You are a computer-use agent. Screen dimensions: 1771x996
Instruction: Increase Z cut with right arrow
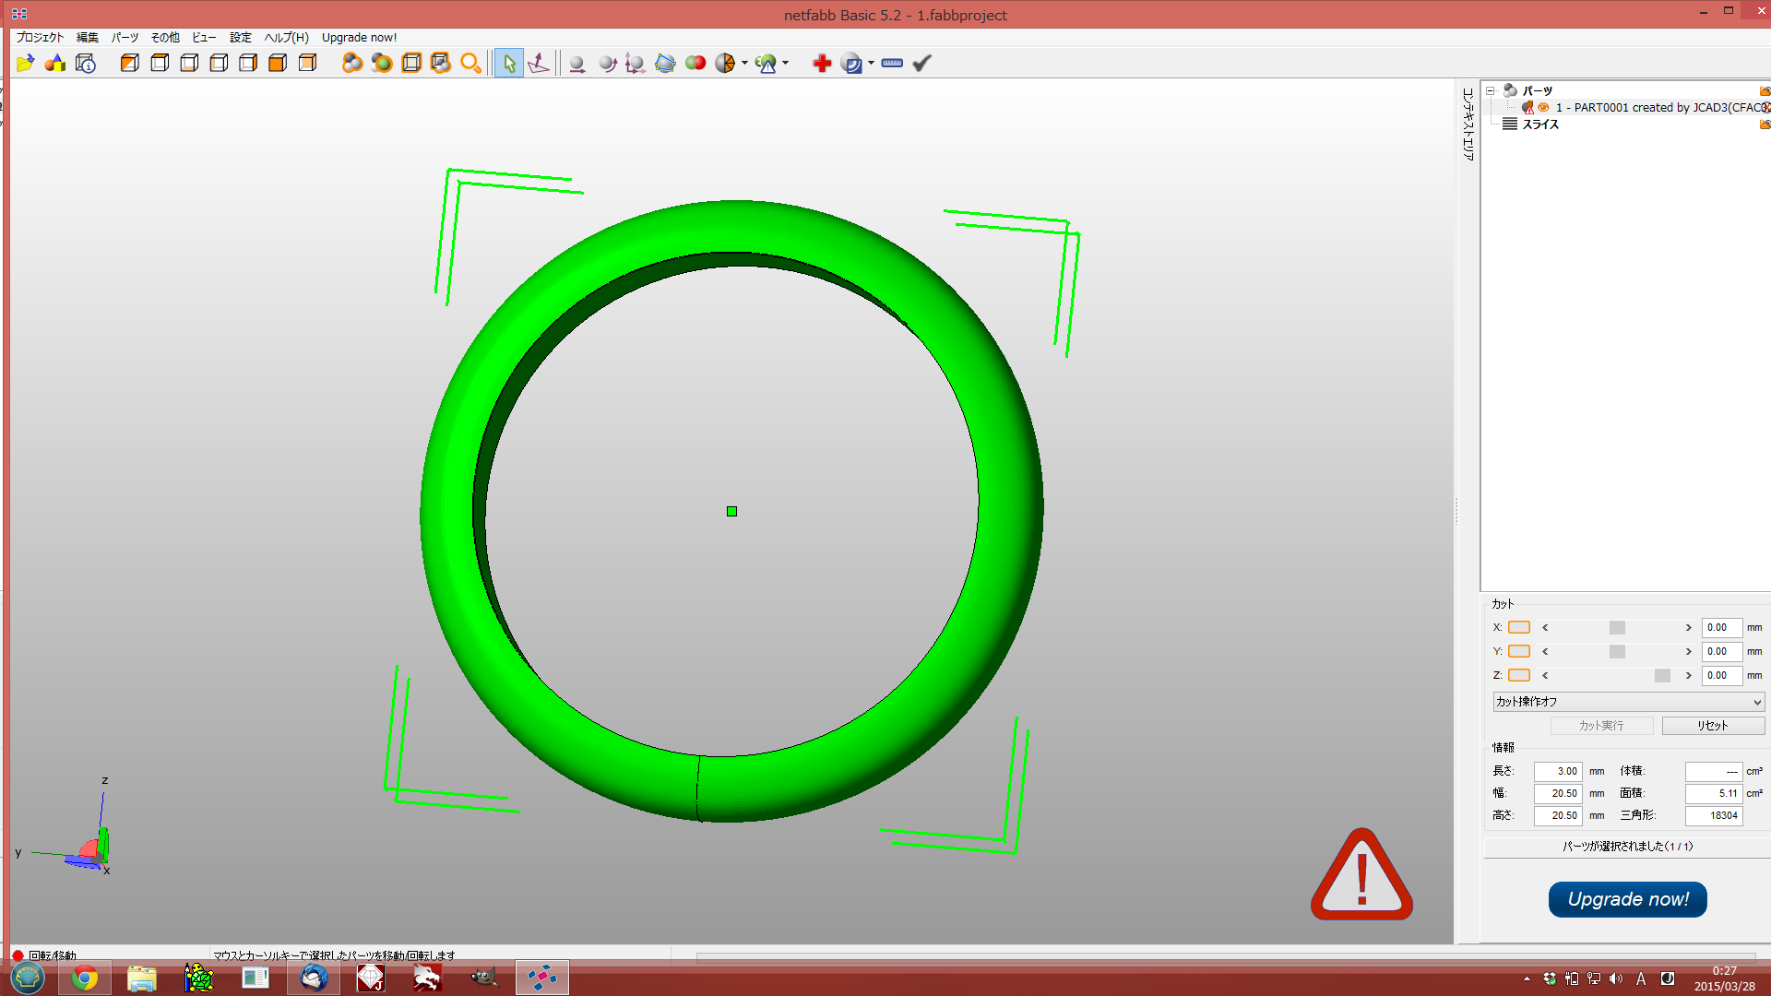(1689, 675)
